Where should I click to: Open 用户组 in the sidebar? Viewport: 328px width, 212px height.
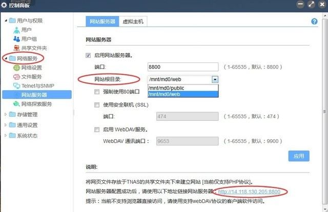point(29,39)
